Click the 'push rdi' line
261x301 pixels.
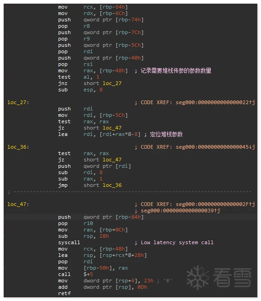75,109
